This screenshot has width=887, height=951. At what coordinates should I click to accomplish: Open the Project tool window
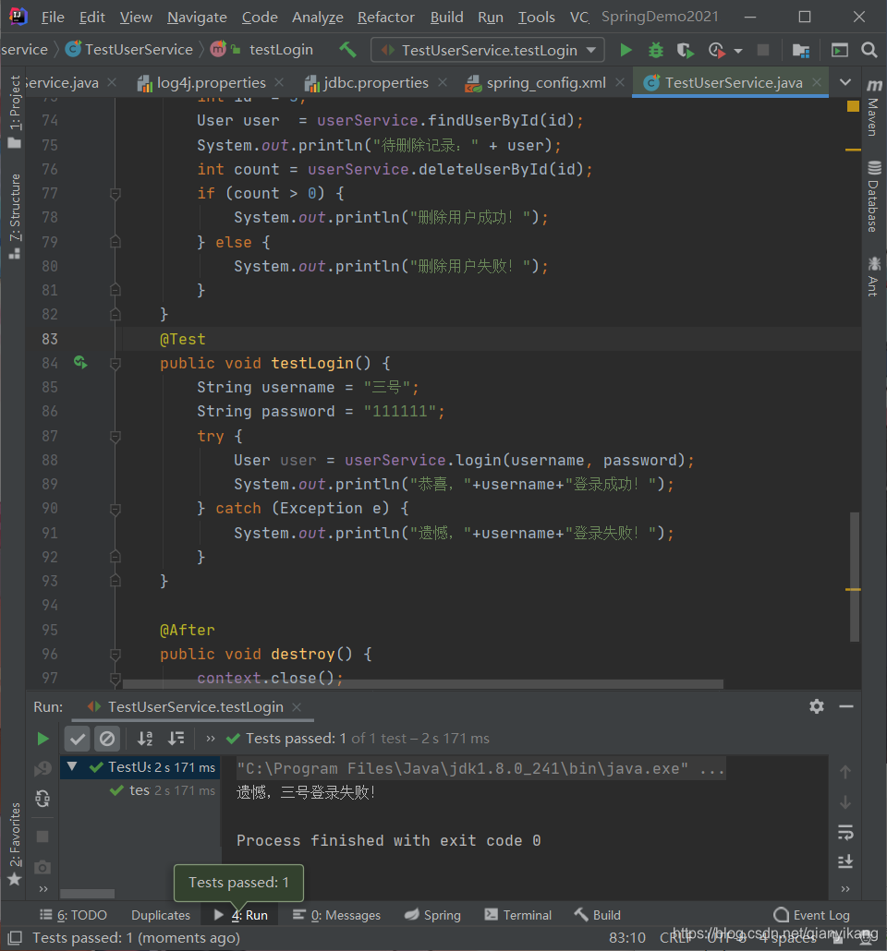click(x=15, y=113)
